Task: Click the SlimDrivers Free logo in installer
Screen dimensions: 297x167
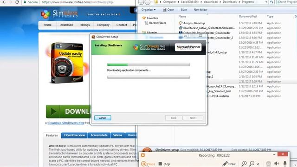Action: 149,47
